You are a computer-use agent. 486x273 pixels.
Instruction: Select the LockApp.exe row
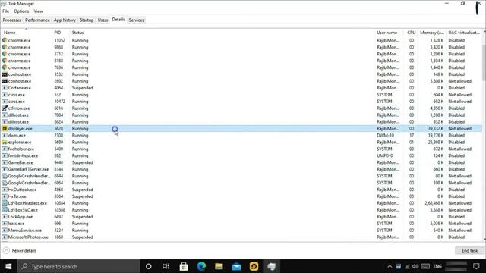[x=241, y=217]
